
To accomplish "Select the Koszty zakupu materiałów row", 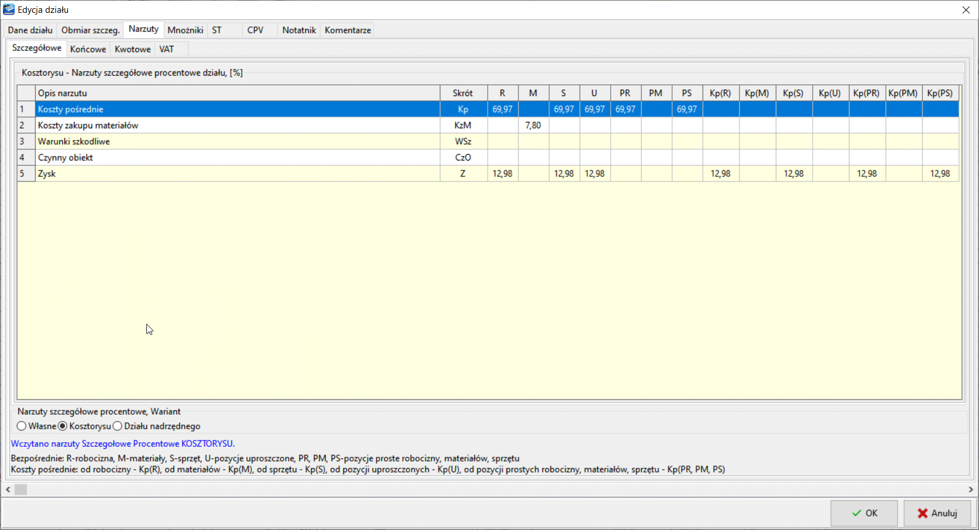I will click(488, 125).
